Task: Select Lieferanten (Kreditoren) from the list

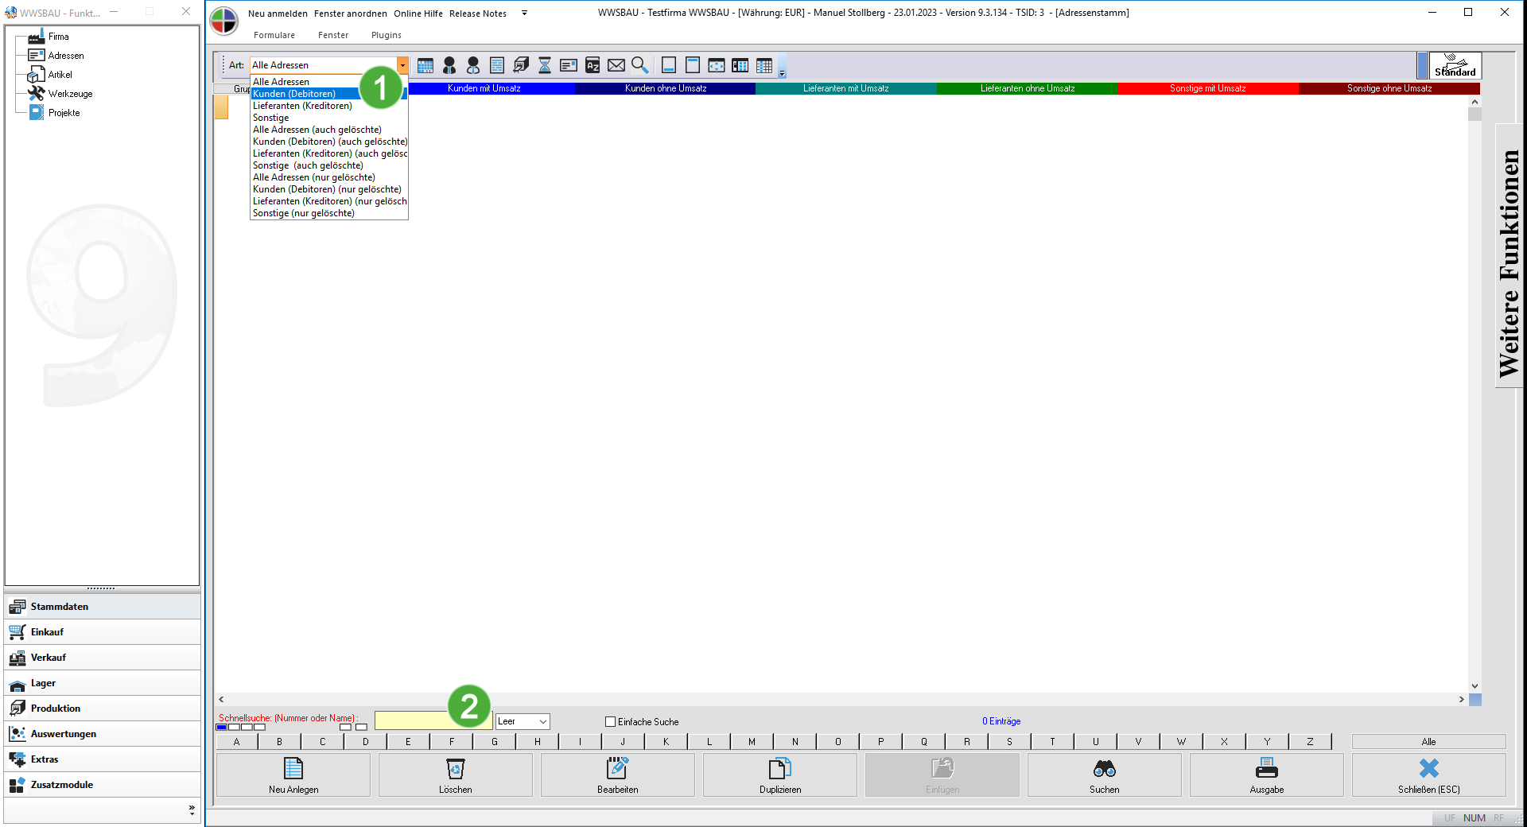Action: tap(329, 106)
